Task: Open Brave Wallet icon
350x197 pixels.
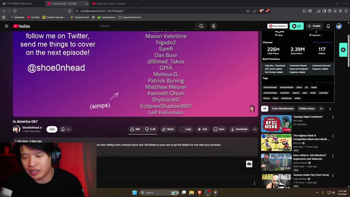Action: point(329,11)
